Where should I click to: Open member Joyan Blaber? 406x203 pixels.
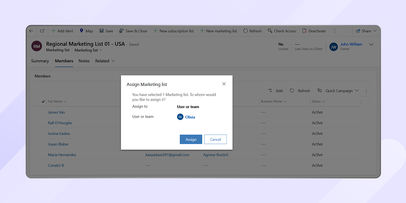pyautogui.click(x=58, y=144)
